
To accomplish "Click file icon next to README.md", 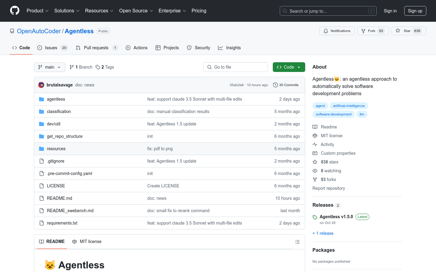I will [x=41, y=198].
